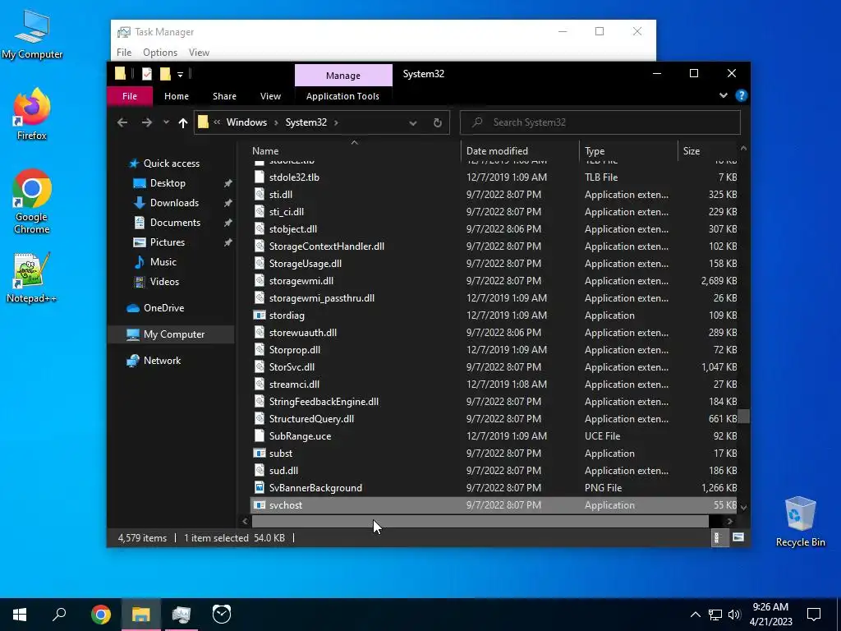Open the My Computer desktop icon
This screenshot has height=631, width=841.
tap(32, 35)
